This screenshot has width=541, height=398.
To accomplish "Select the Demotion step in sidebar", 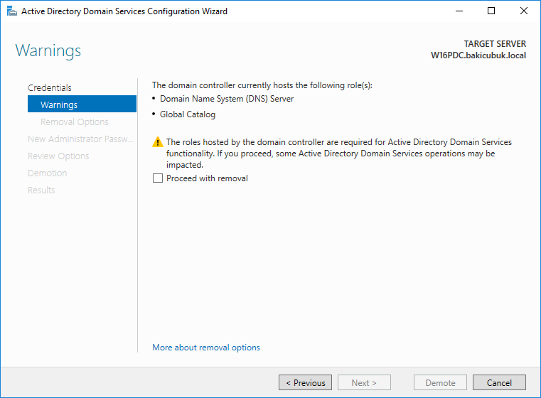I will 47,173.
